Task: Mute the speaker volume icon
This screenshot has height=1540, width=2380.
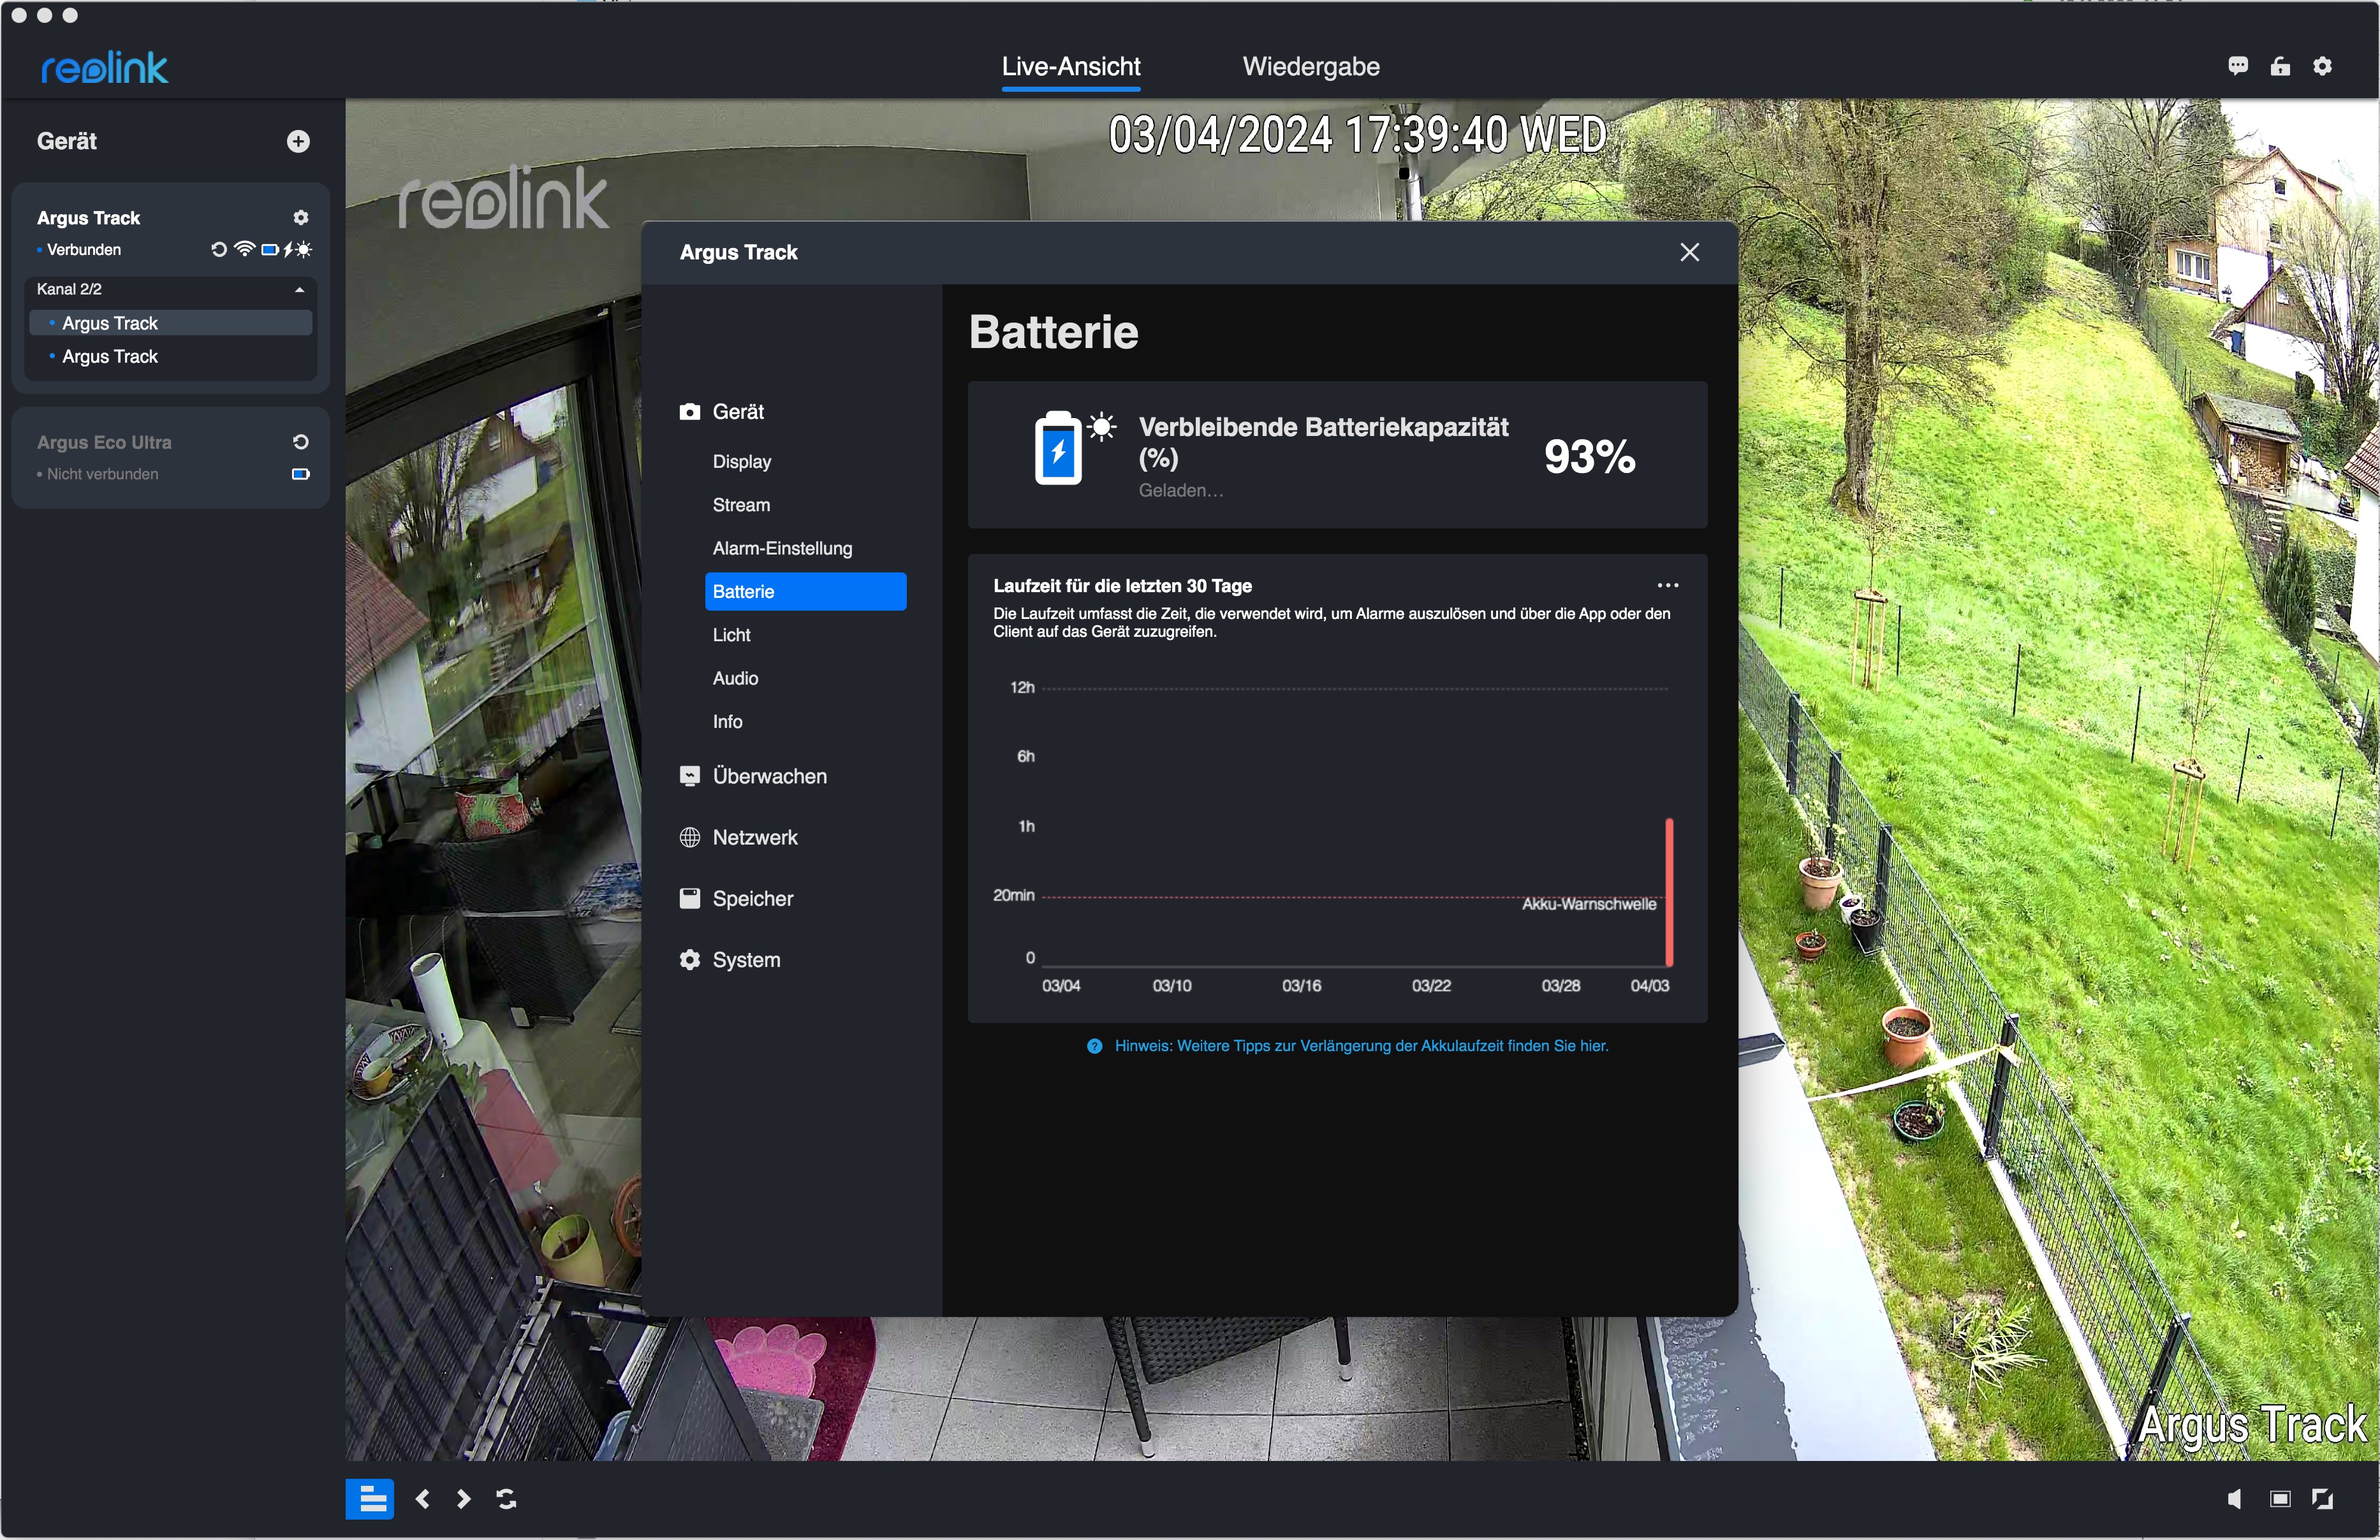Action: click(2234, 1498)
